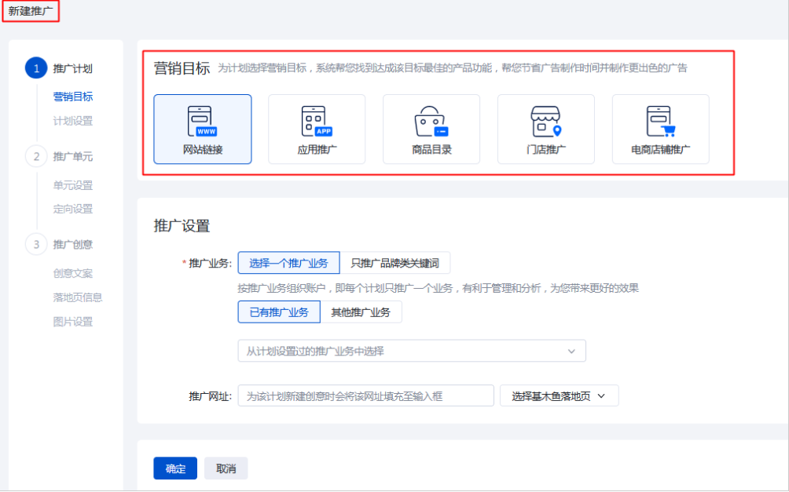Open 单元设置 in the sidebar
789x492 pixels.
click(x=73, y=185)
